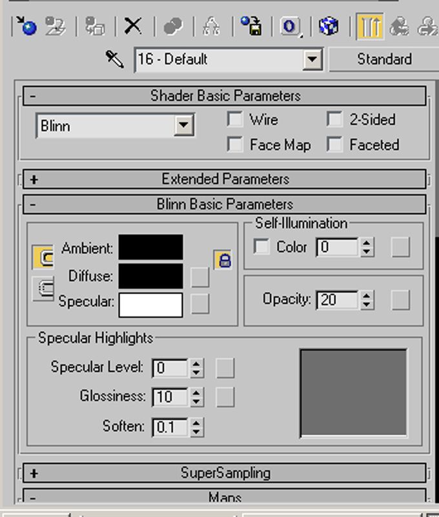Open the 16 - Default material name dropdown
The image size is (439, 517).
[x=312, y=60]
